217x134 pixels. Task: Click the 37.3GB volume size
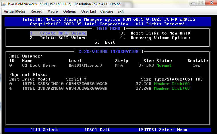(x=146, y=65)
